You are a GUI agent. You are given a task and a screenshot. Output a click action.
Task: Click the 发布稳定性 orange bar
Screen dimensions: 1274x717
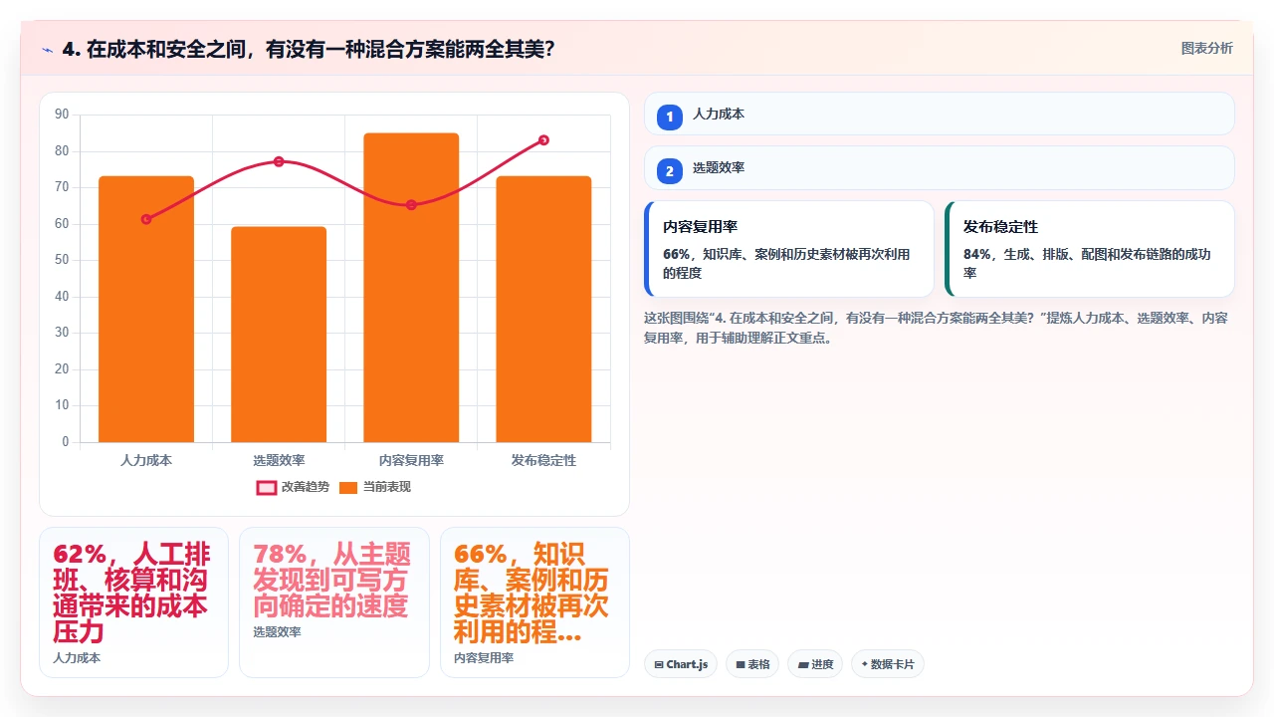(x=543, y=309)
